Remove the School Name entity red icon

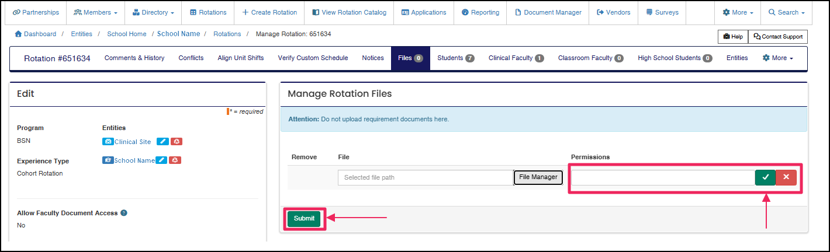tap(175, 160)
